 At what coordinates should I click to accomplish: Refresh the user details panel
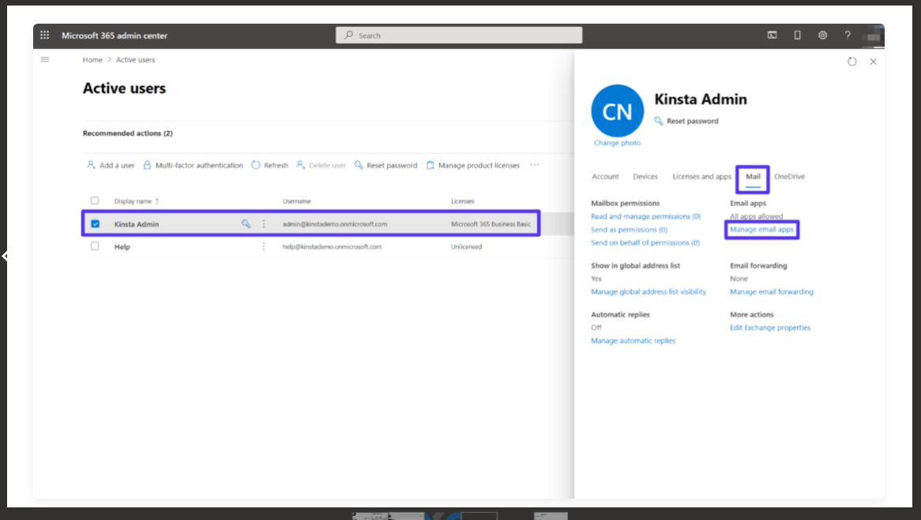point(851,62)
